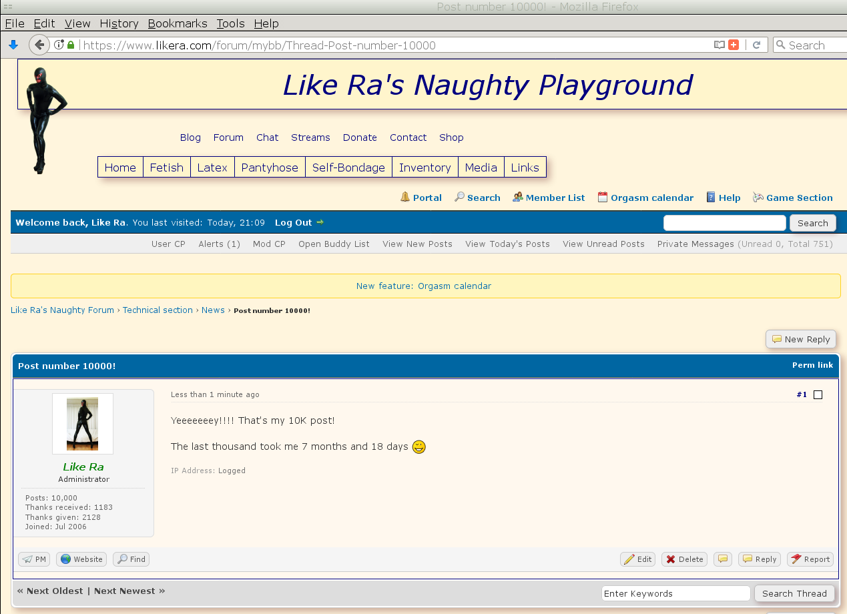847x614 pixels.
Task: Open the History menu
Action: coord(119,23)
